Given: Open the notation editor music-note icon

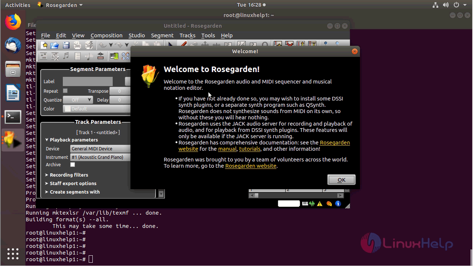Looking at the screenshot, I should pos(66,56).
